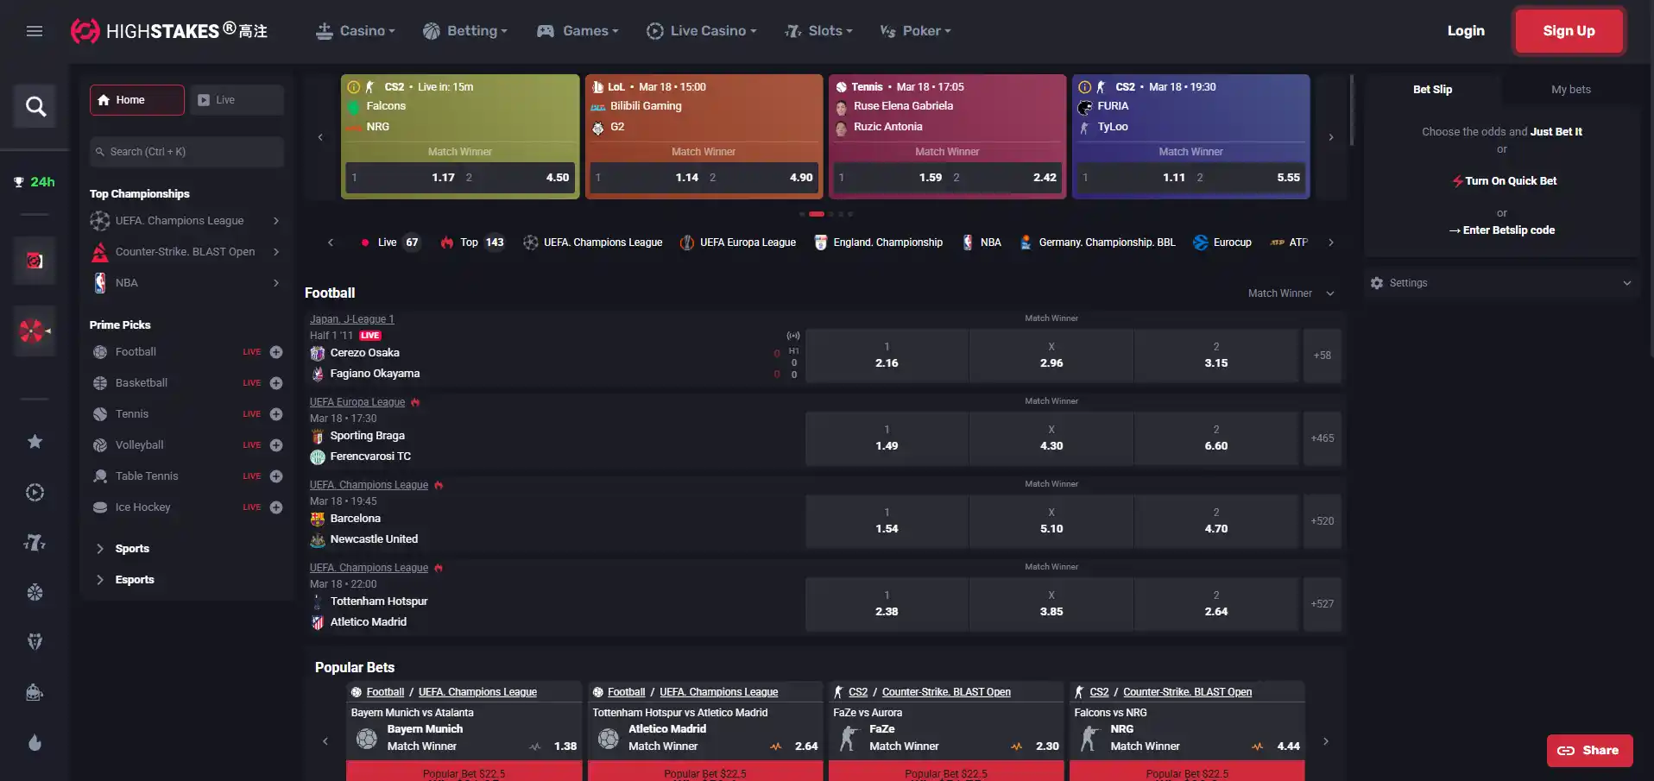Click the plus icon beside Volleyball
The width and height of the screenshot is (1654, 781).
(x=276, y=445)
